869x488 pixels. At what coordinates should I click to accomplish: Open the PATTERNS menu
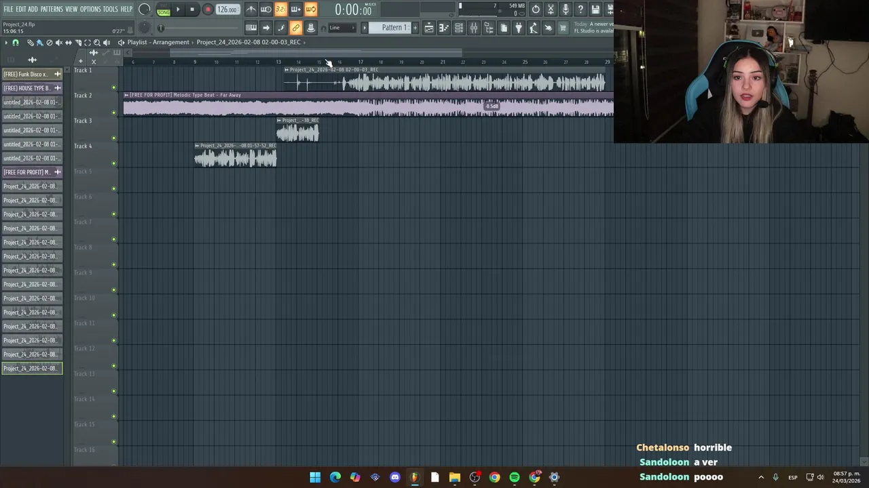(x=51, y=9)
